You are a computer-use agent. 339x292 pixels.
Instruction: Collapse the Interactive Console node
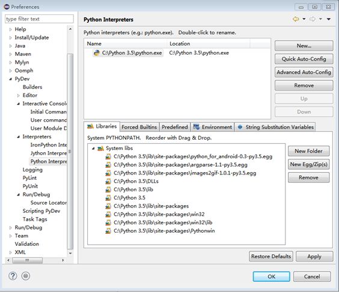tap(19, 104)
